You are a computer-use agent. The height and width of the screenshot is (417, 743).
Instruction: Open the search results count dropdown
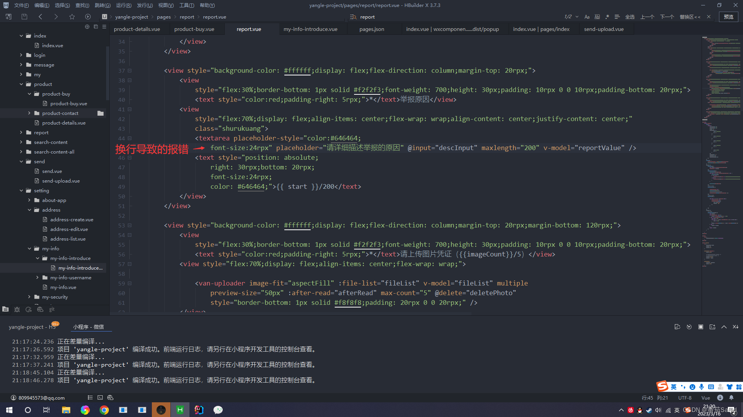(577, 17)
